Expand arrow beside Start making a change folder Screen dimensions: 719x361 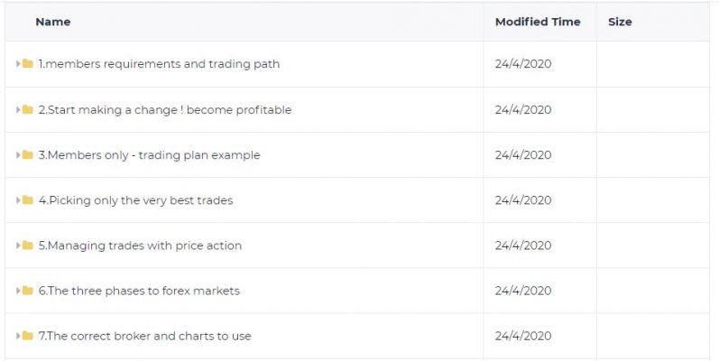point(18,109)
